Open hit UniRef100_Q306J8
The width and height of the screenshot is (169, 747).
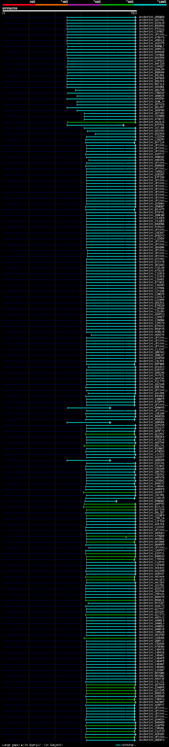pos(152,23)
